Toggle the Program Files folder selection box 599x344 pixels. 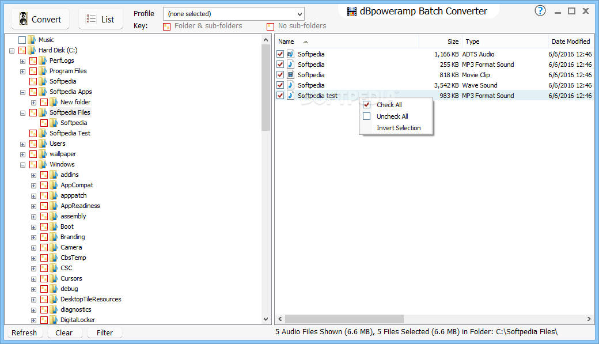click(x=33, y=71)
